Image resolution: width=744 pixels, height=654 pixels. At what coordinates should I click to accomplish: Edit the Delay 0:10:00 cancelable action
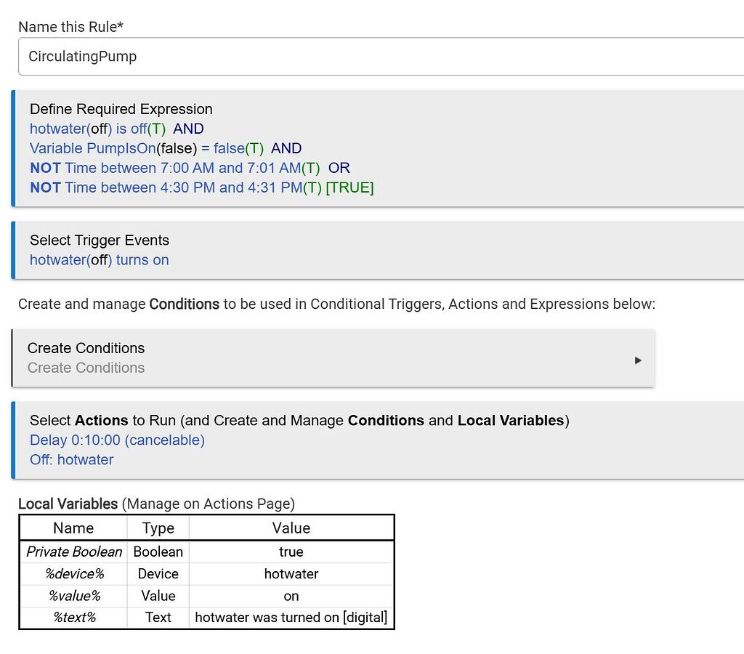pos(116,440)
